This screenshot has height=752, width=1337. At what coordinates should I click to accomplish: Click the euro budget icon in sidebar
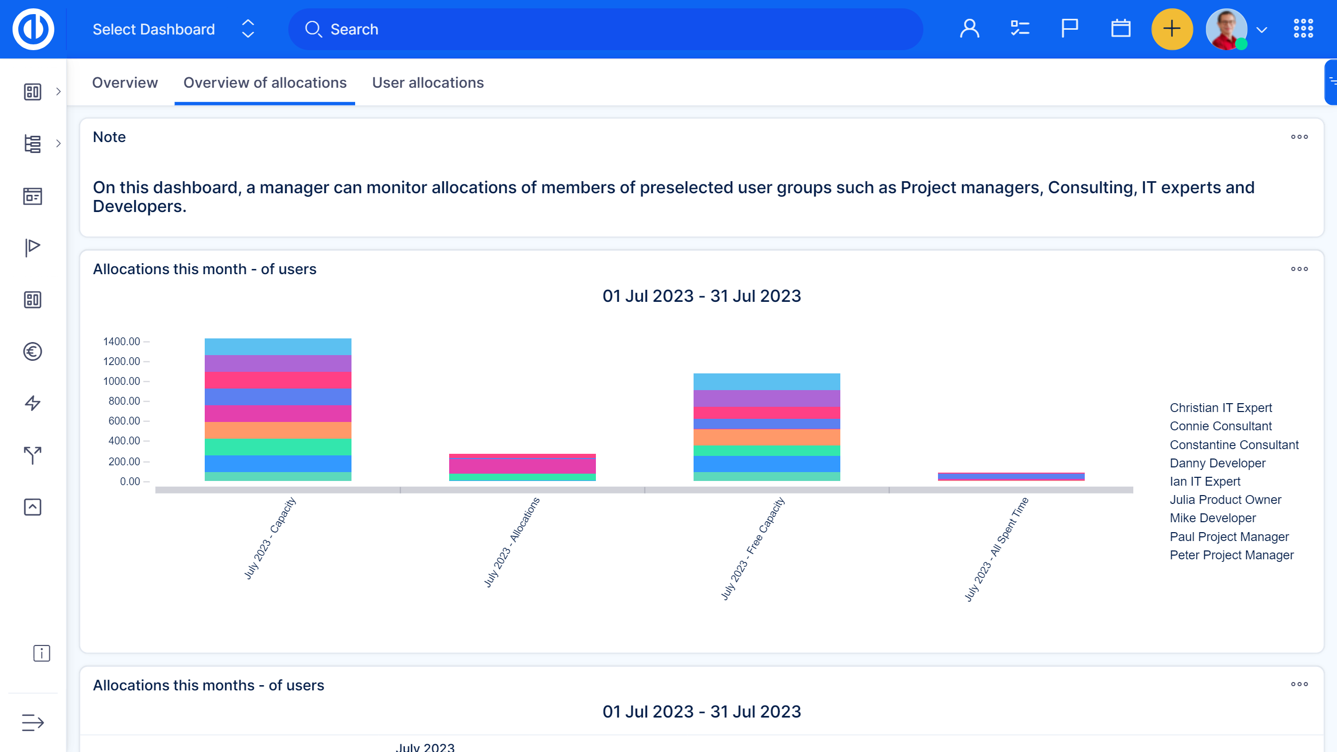point(32,351)
